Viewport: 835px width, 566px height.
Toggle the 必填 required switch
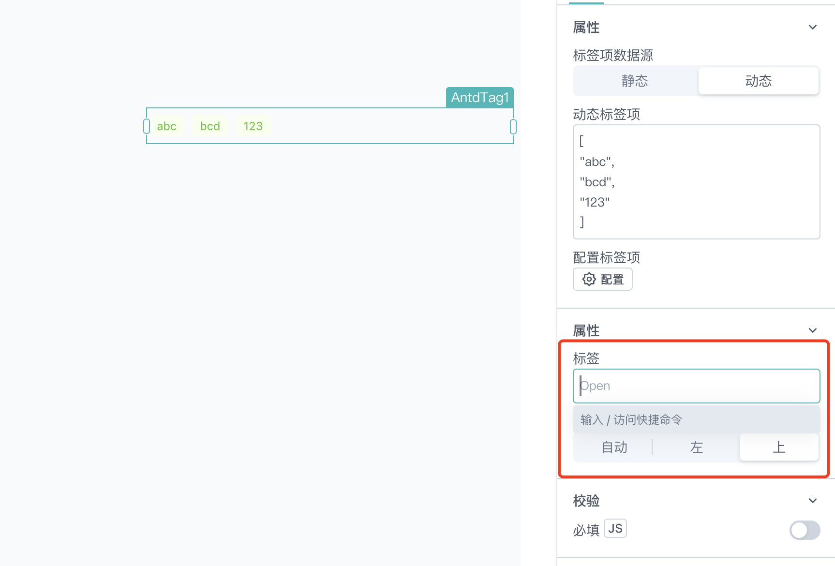pyautogui.click(x=805, y=530)
